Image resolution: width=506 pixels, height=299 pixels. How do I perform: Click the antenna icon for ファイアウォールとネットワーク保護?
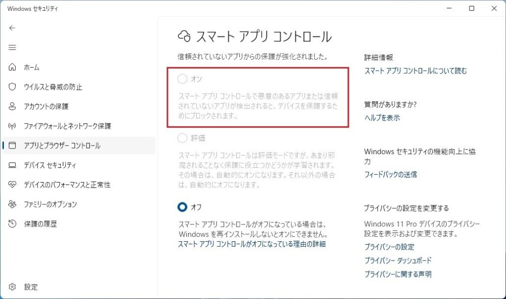(x=12, y=126)
